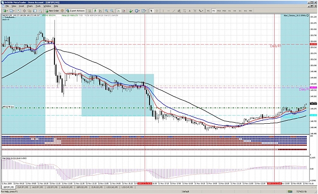Zoom in the chart with magnifier plus
This screenshot has height=194, width=318.
click(106, 11)
